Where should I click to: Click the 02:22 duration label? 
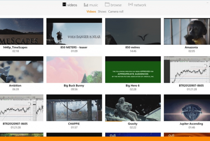tap(133, 127)
